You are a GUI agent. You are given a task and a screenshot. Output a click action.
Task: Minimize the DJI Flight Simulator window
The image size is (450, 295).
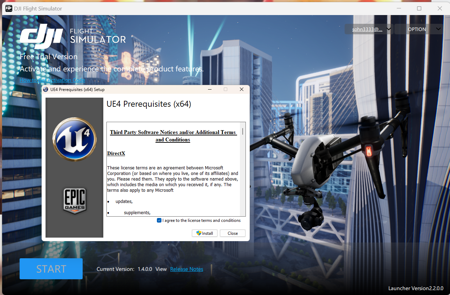tap(399, 8)
